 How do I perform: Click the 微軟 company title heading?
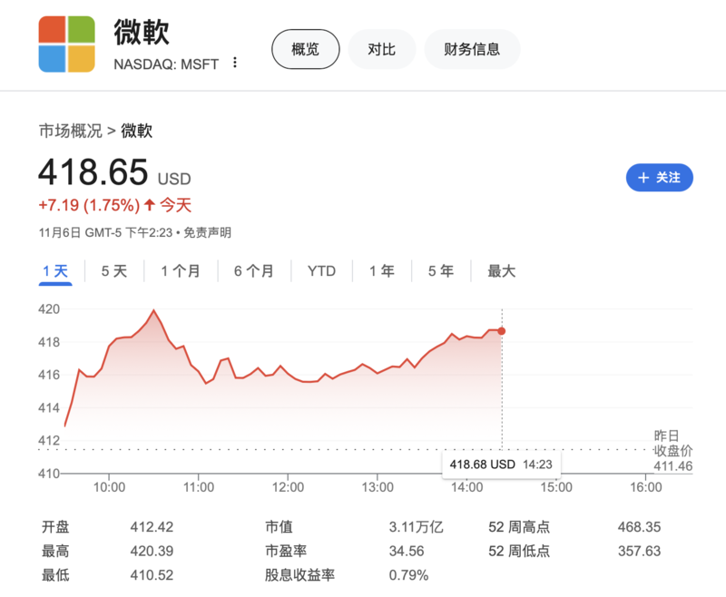point(142,32)
